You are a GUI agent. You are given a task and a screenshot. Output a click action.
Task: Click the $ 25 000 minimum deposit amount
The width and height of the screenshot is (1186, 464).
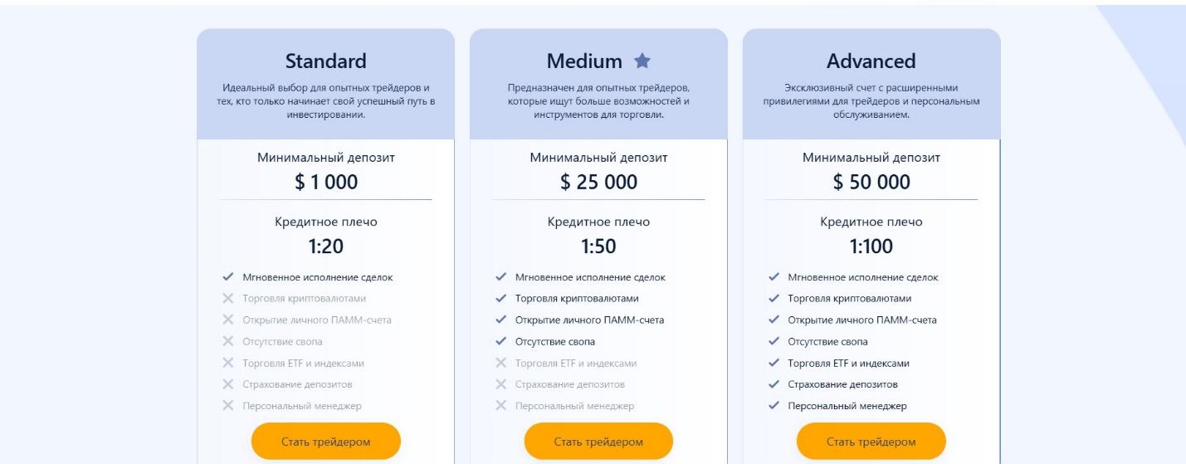click(x=598, y=182)
